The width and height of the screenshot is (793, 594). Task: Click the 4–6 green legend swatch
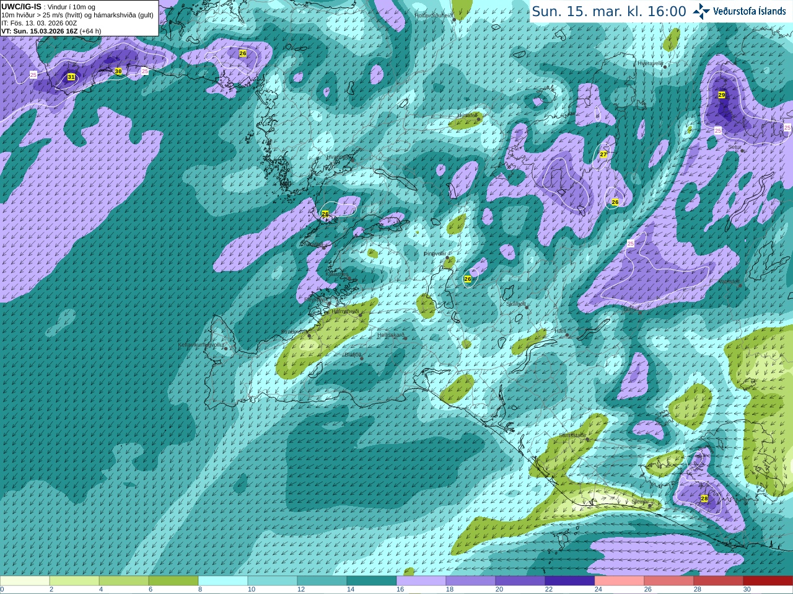(124, 581)
